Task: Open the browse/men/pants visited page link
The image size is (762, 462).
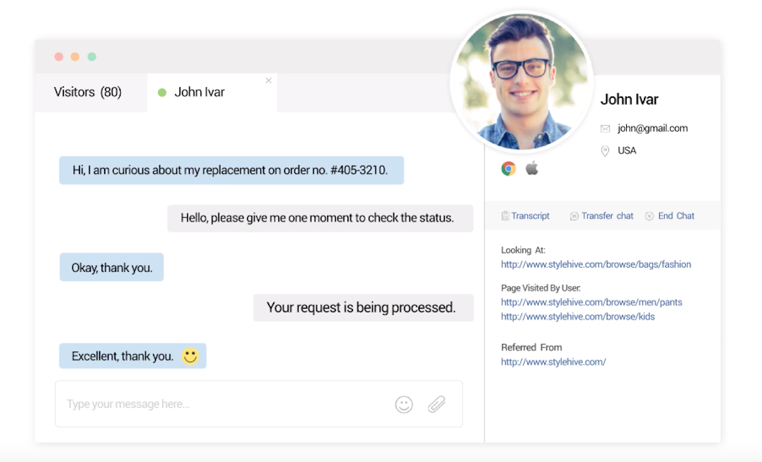Action: coord(592,302)
